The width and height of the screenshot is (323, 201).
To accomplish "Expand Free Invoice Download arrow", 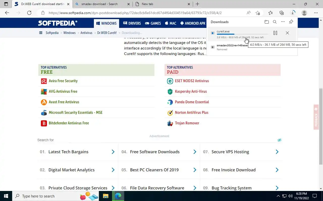I will 277,170.
